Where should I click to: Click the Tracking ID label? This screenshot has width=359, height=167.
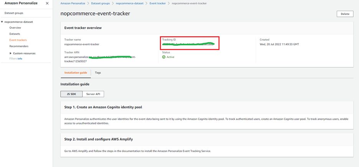169,40
